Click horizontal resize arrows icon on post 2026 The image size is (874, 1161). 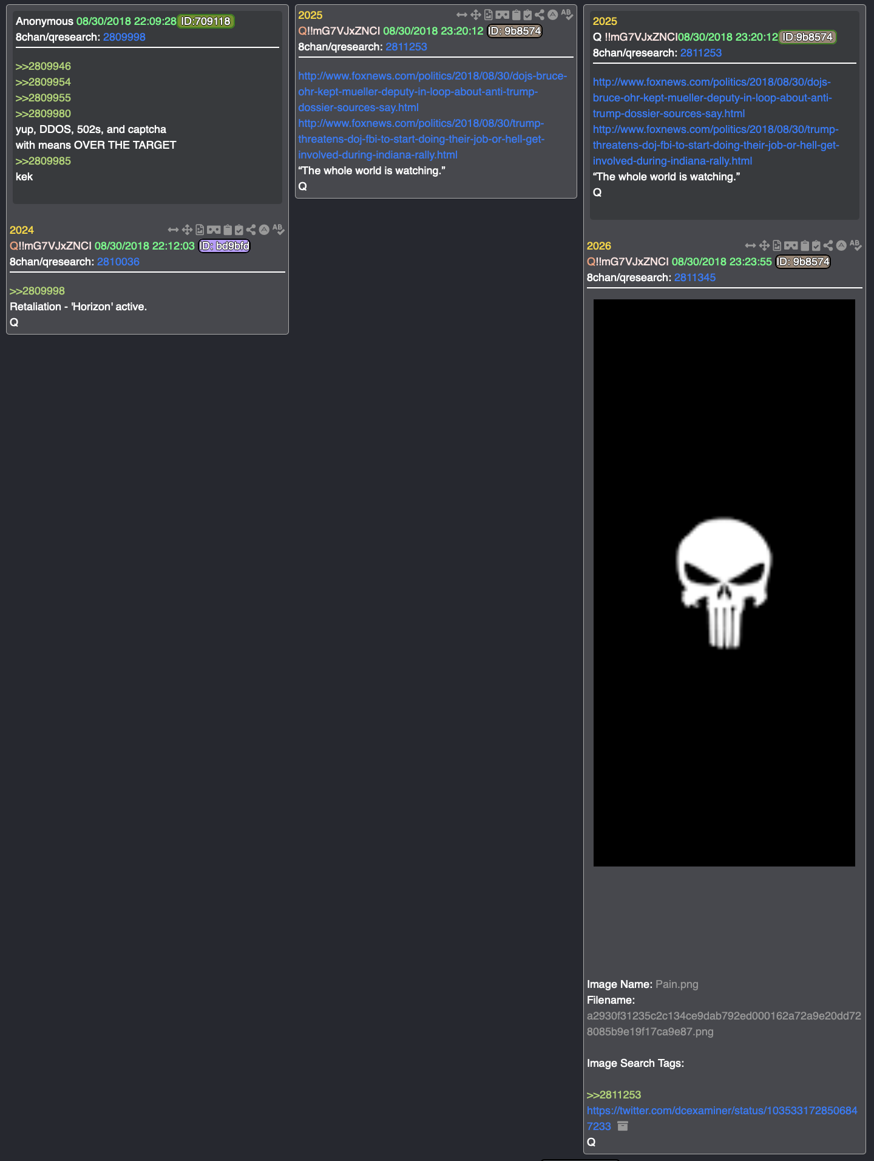(x=750, y=245)
